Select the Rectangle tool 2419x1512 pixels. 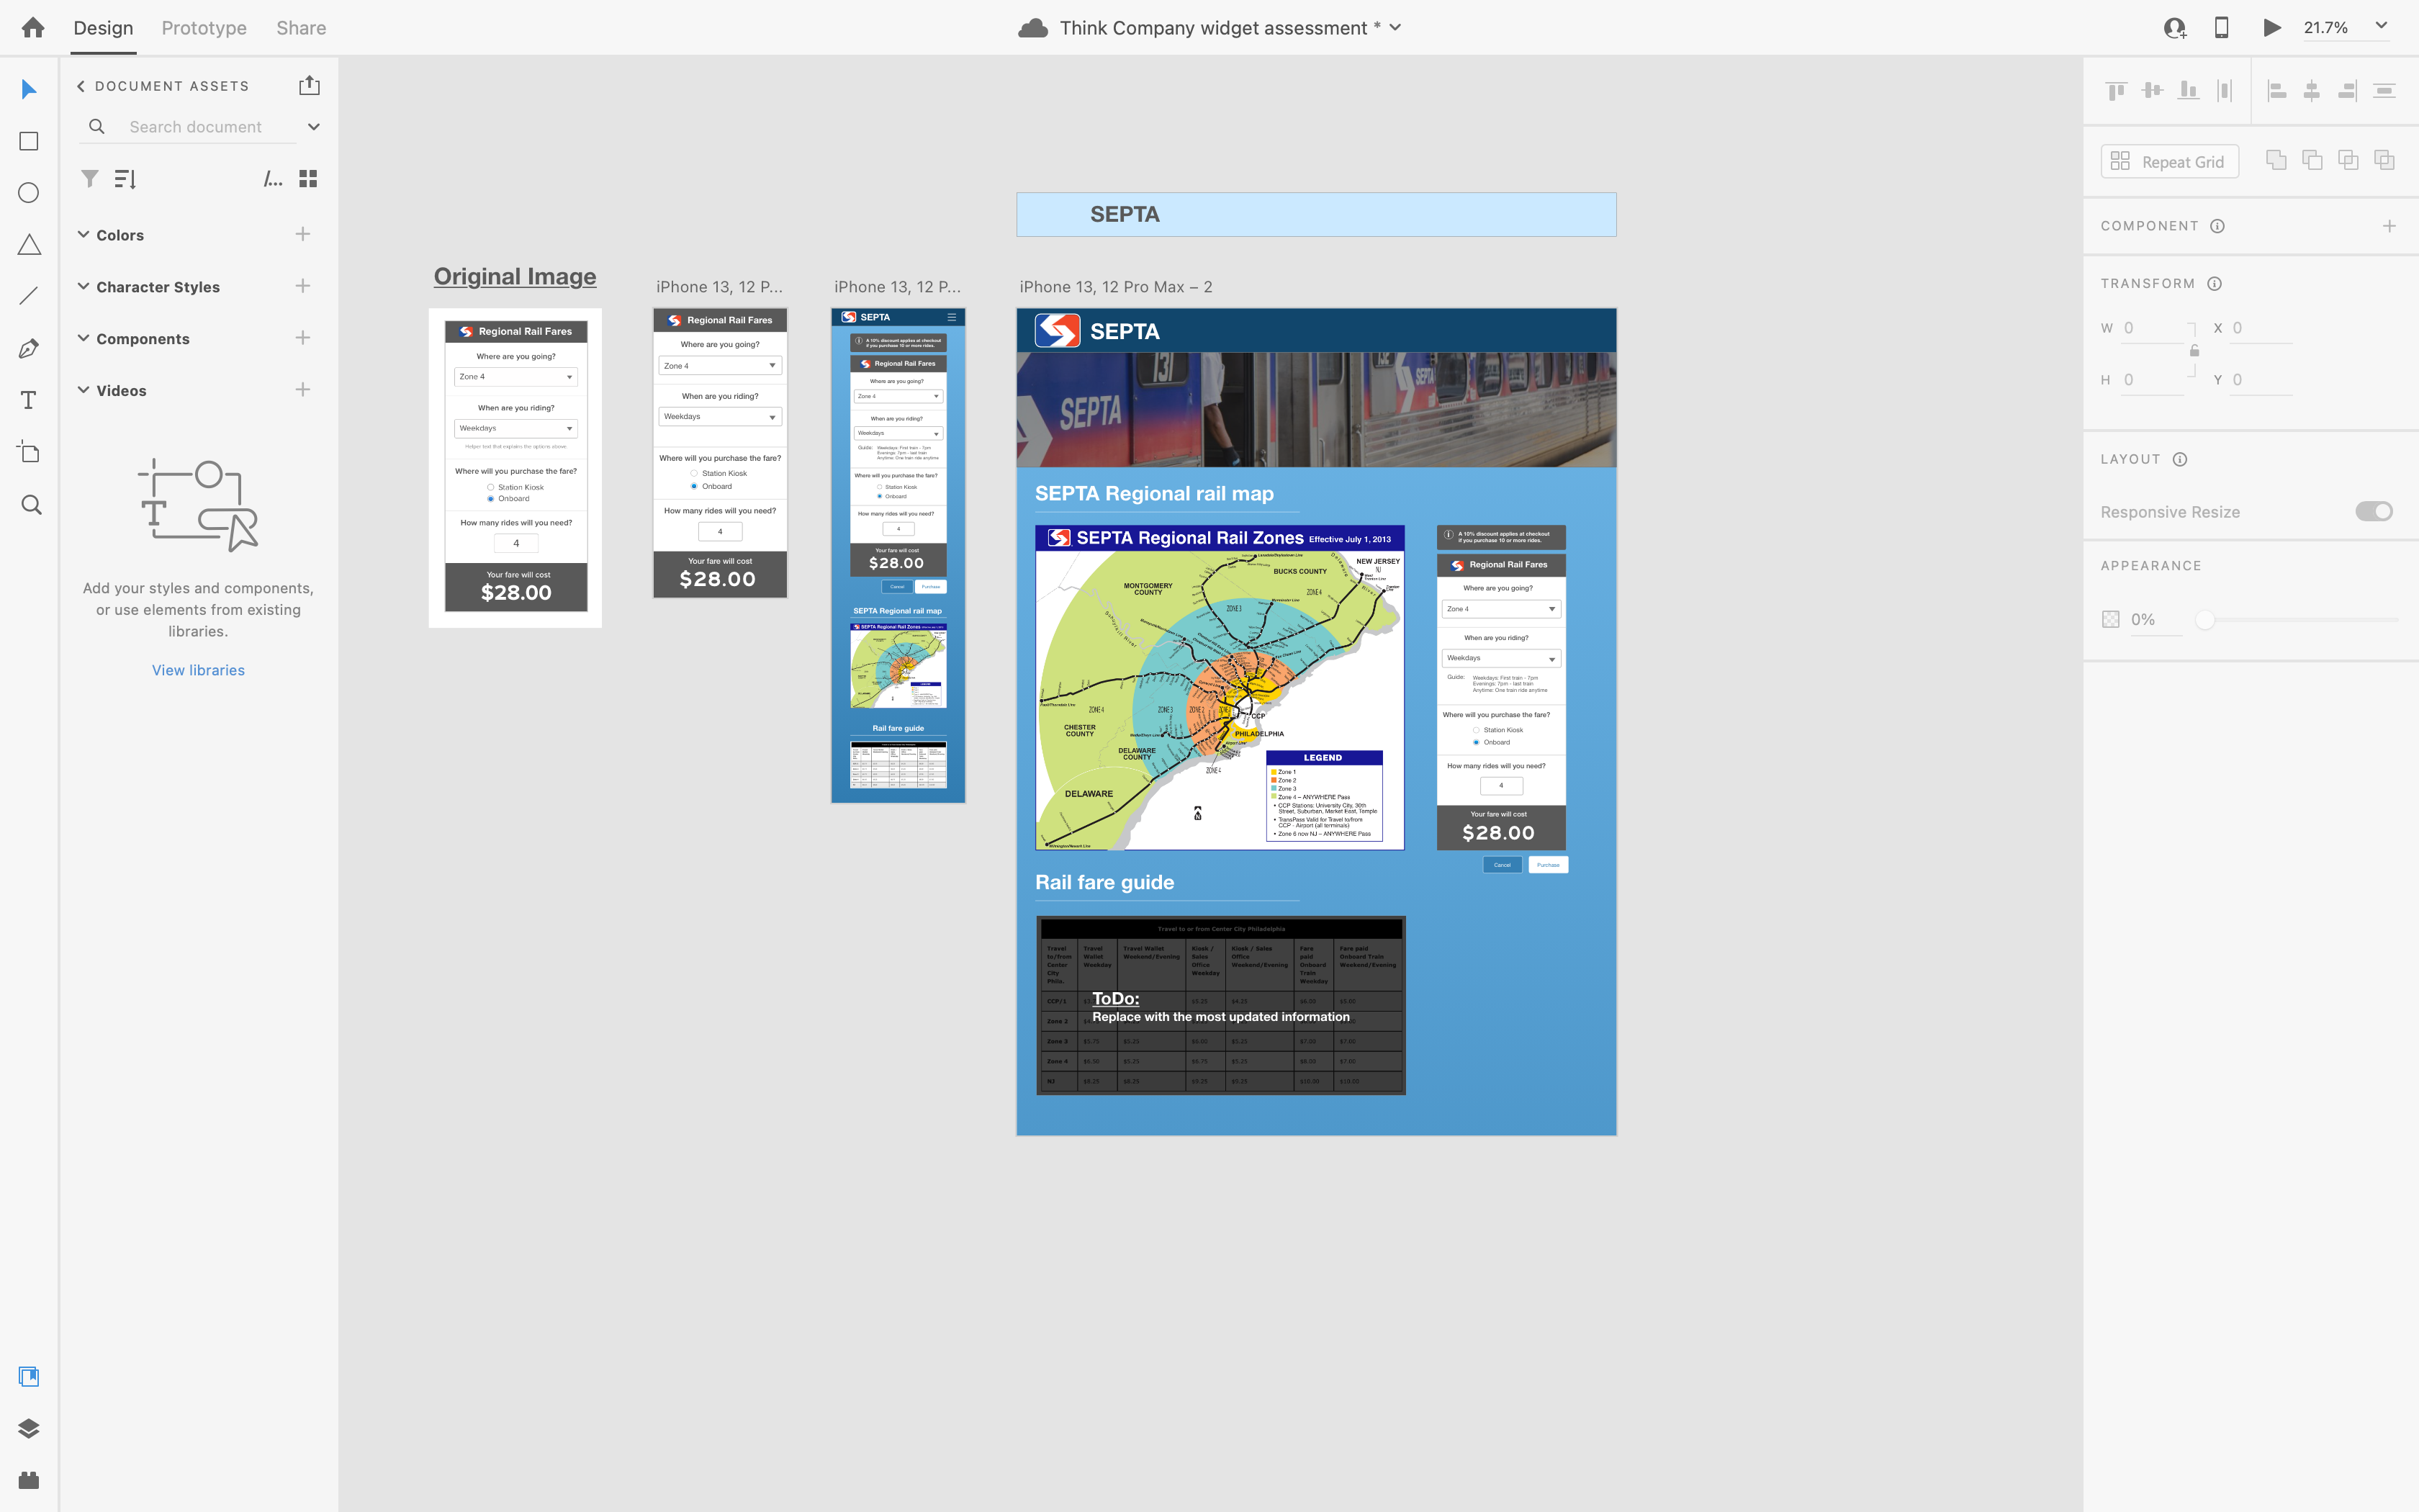point(28,141)
